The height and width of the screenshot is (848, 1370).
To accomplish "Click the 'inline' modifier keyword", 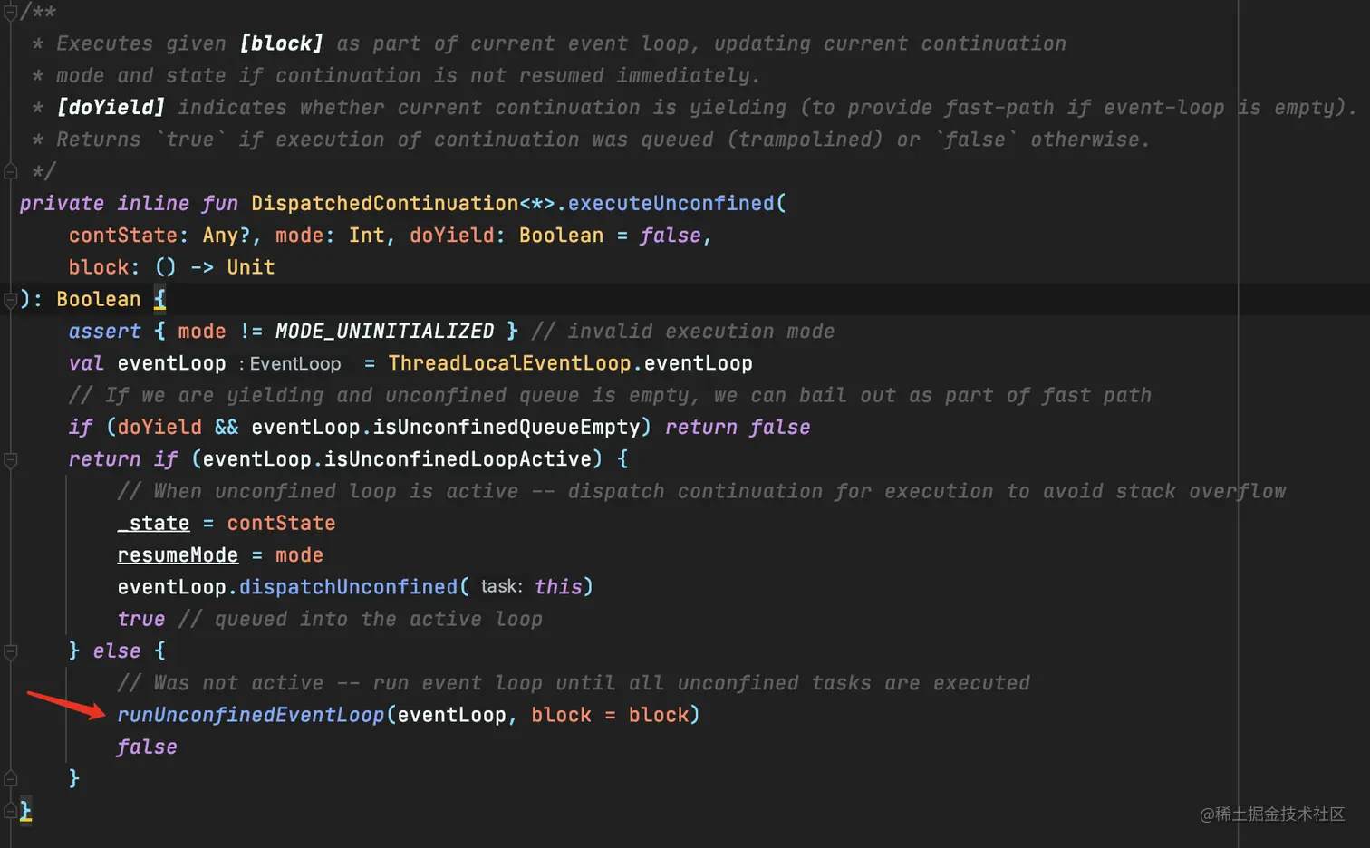I will [x=153, y=204].
